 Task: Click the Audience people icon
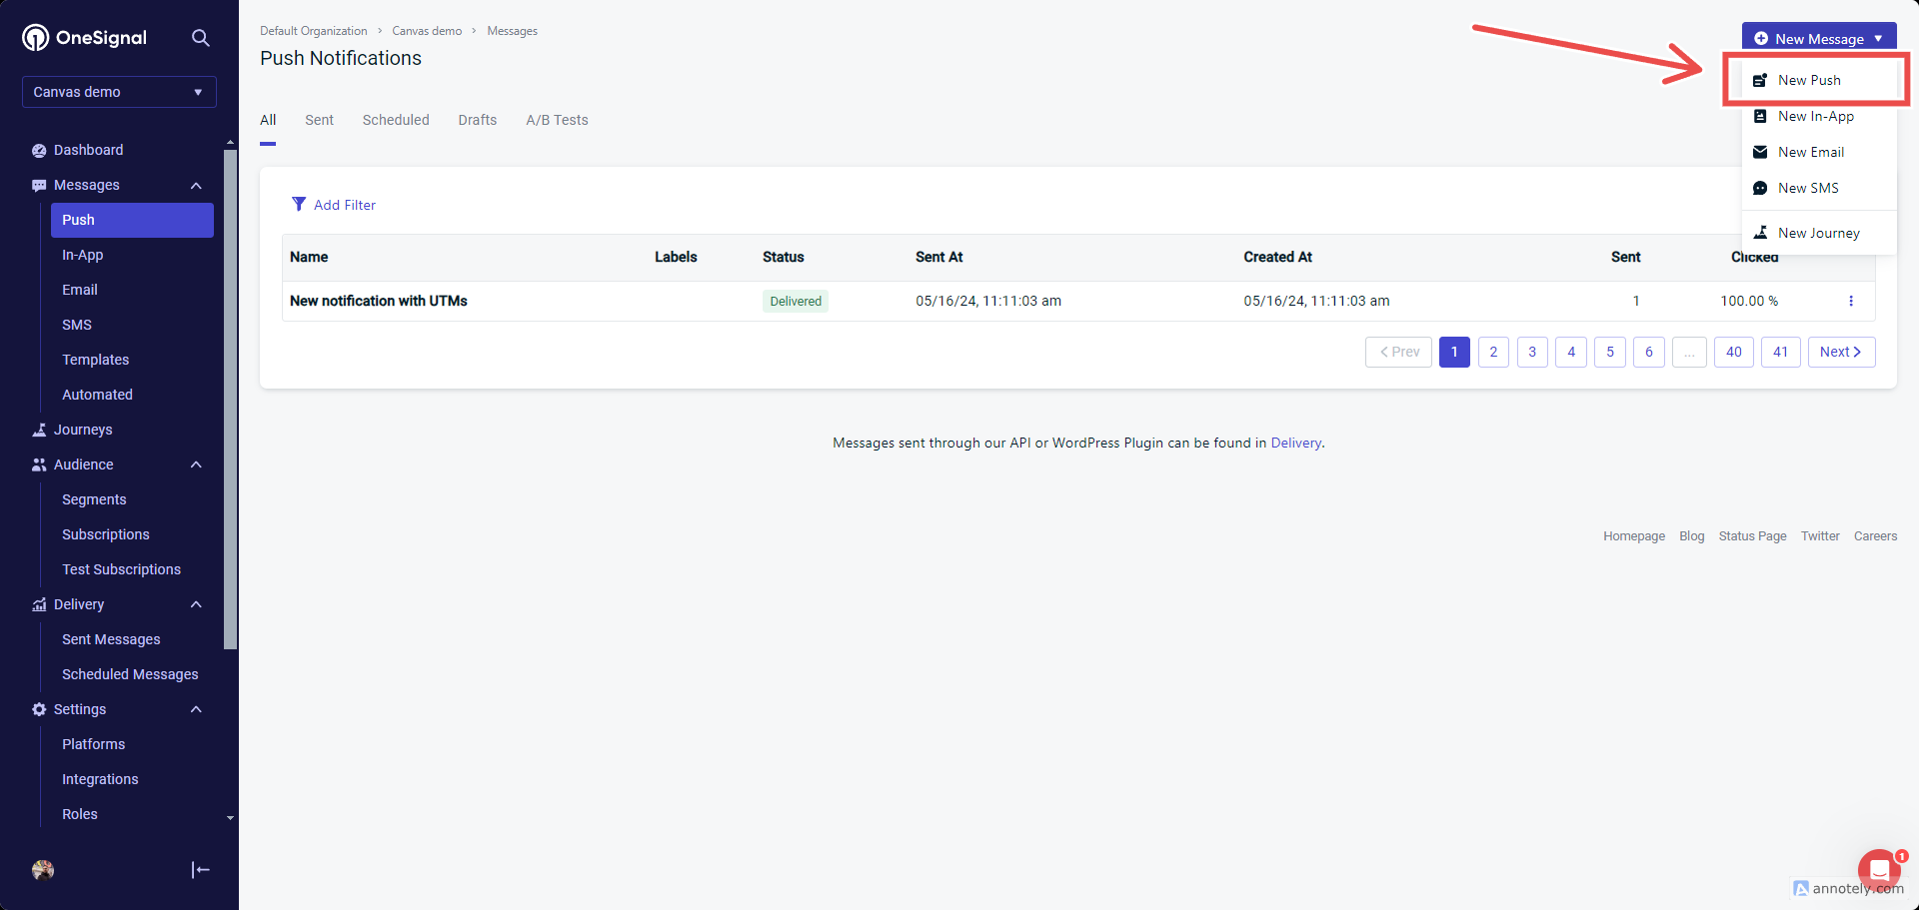[x=39, y=464]
